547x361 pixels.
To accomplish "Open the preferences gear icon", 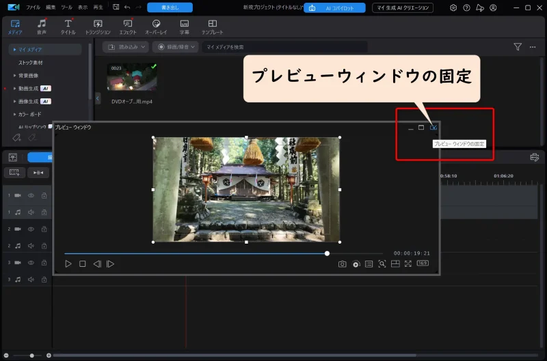I will pos(453,8).
